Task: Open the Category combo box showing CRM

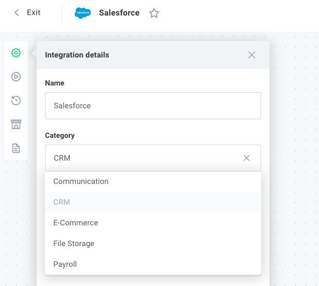Action: (145, 158)
